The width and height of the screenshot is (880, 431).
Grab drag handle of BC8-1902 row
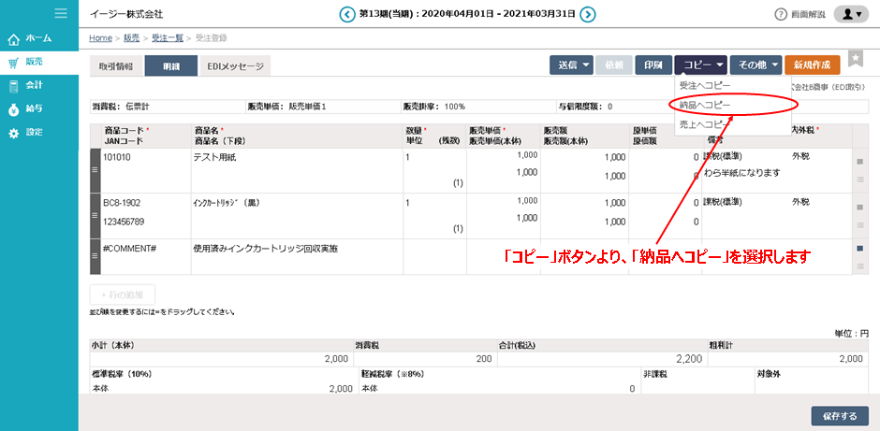pyautogui.click(x=95, y=216)
